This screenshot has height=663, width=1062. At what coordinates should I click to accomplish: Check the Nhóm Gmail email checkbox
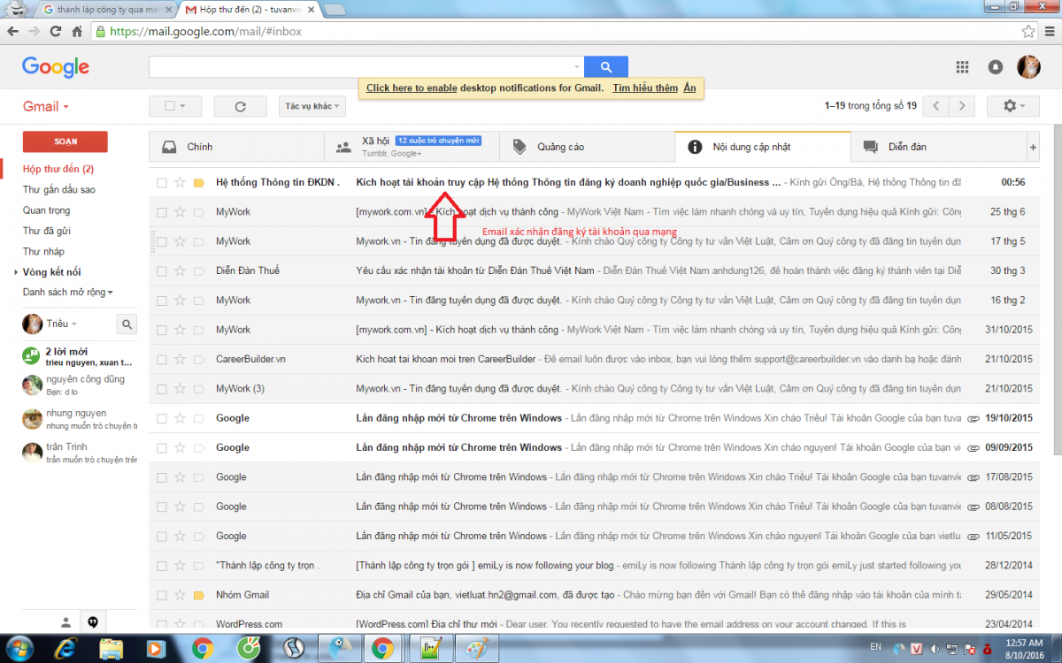162,595
